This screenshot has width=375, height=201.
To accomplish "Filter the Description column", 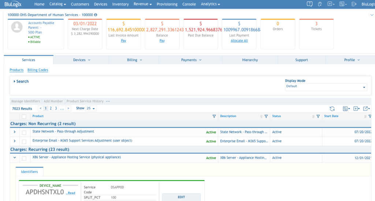I will click(266, 116).
